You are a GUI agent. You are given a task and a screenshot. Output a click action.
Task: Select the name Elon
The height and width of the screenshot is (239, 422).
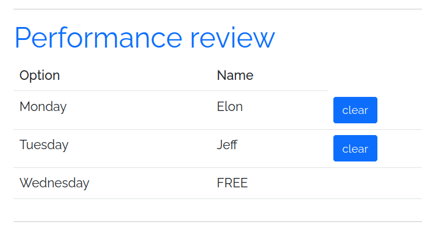pyautogui.click(x=229, y=107)
